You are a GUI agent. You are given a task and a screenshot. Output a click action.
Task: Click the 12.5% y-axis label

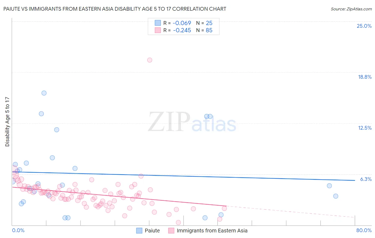coord(365,128)
